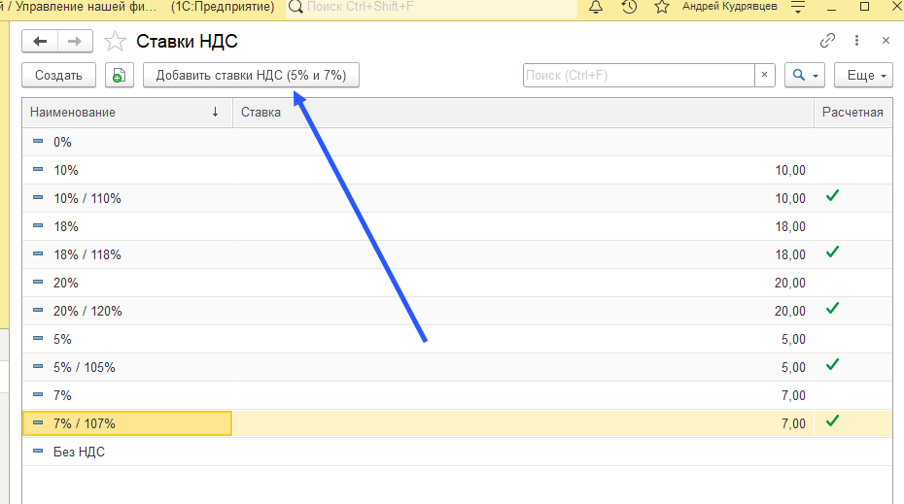Toggle Расчетная checkmark for 7% / 107%
Screen dimensions: 904x504
(x=832, y=421)
